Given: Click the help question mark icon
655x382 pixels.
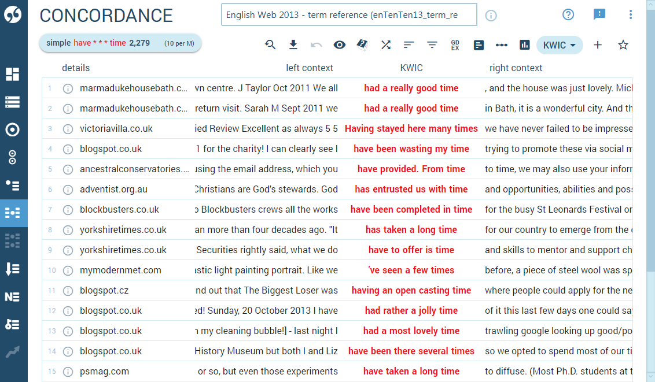Looking at the screenshot, I should (568, 15).
